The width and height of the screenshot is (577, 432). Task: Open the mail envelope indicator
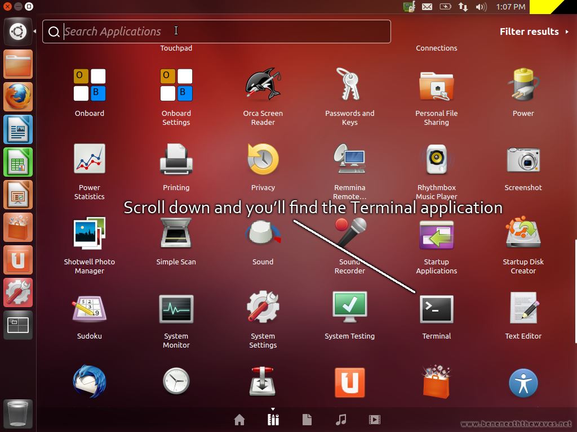[x=427, y=7]
